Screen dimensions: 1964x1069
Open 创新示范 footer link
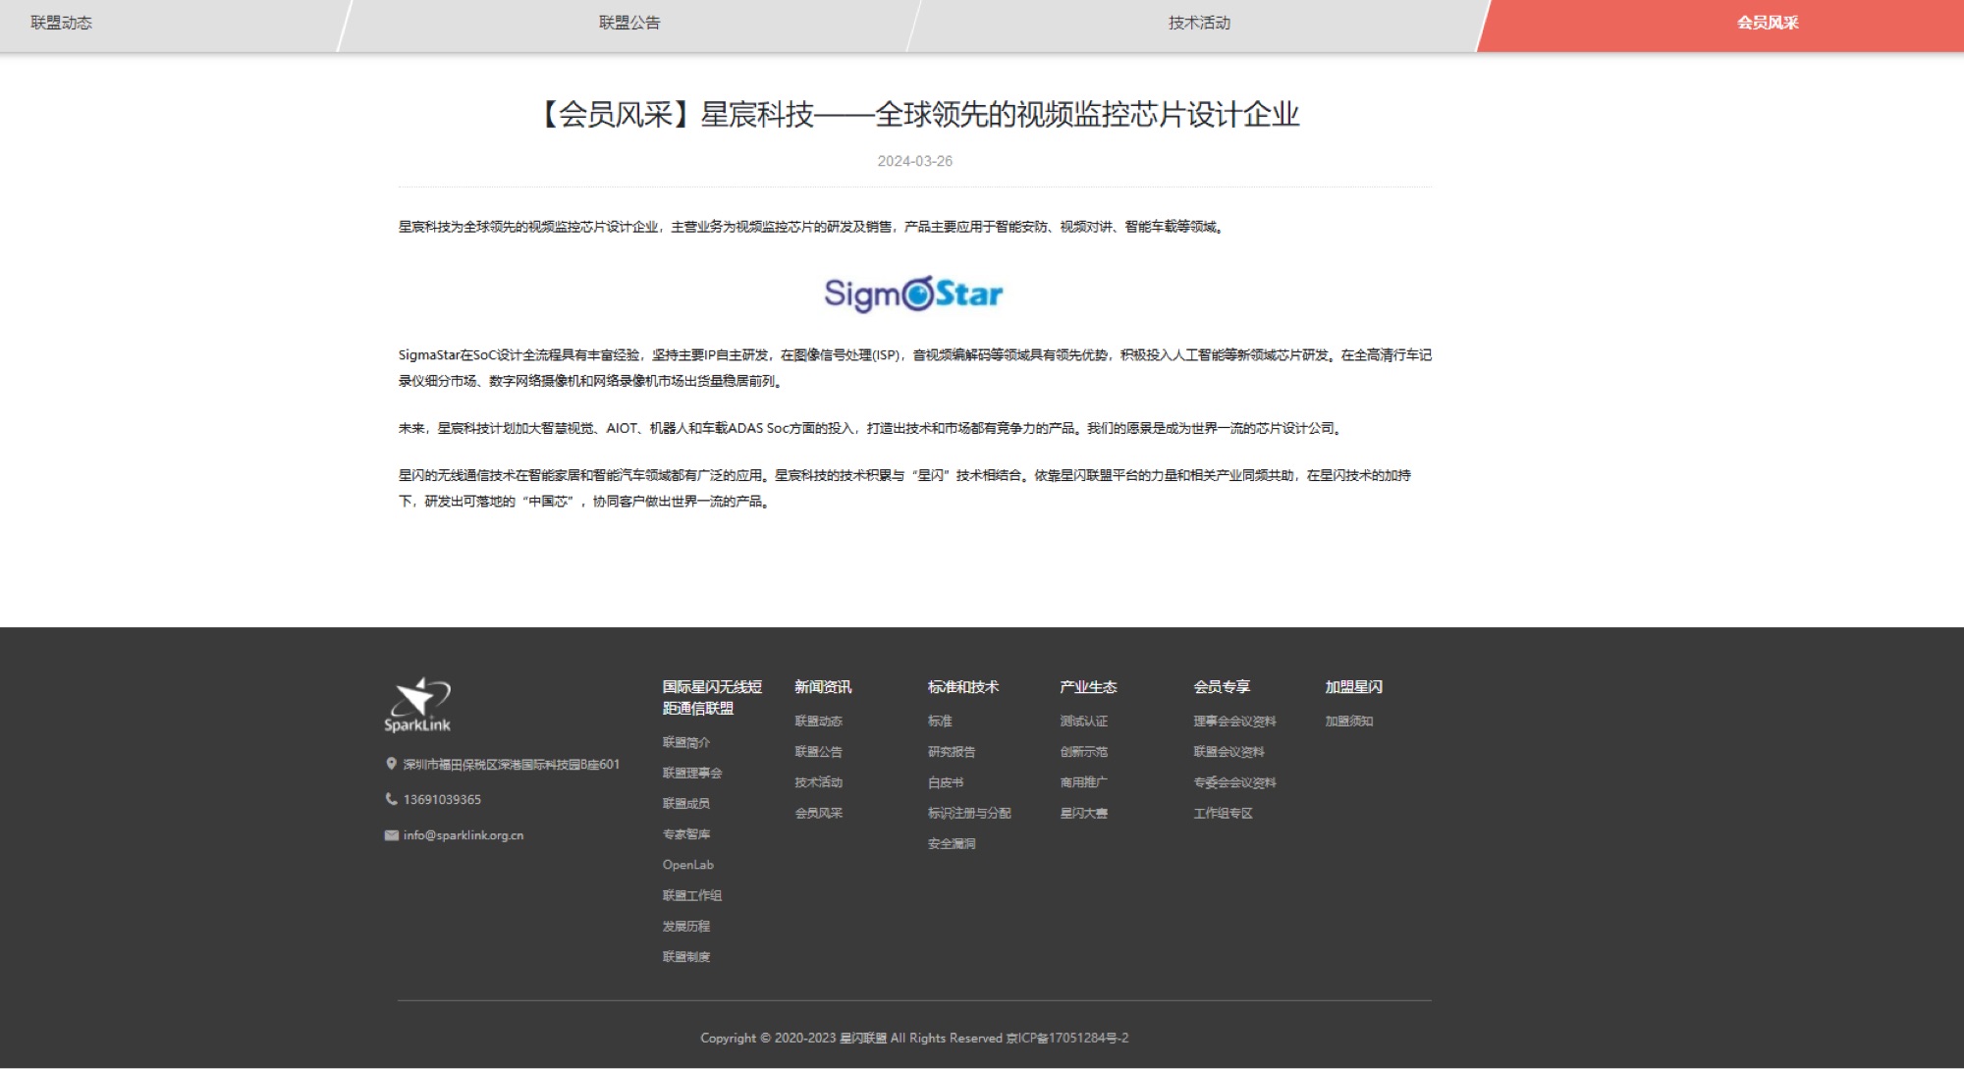(x=1083, y=751)
